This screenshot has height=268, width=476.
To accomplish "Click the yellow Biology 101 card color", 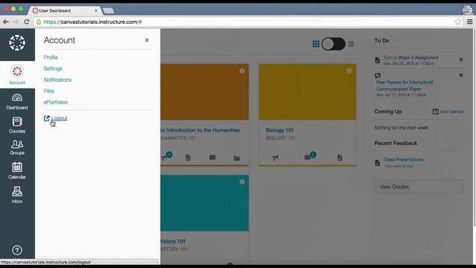I will [307, 92].
